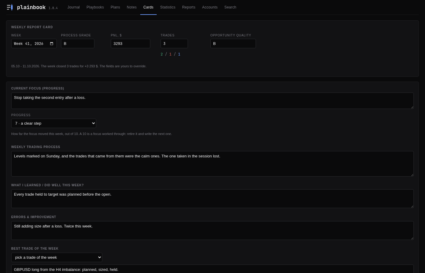
Task: Edit the Opportunity Quality field
Action: coord(233,44)
